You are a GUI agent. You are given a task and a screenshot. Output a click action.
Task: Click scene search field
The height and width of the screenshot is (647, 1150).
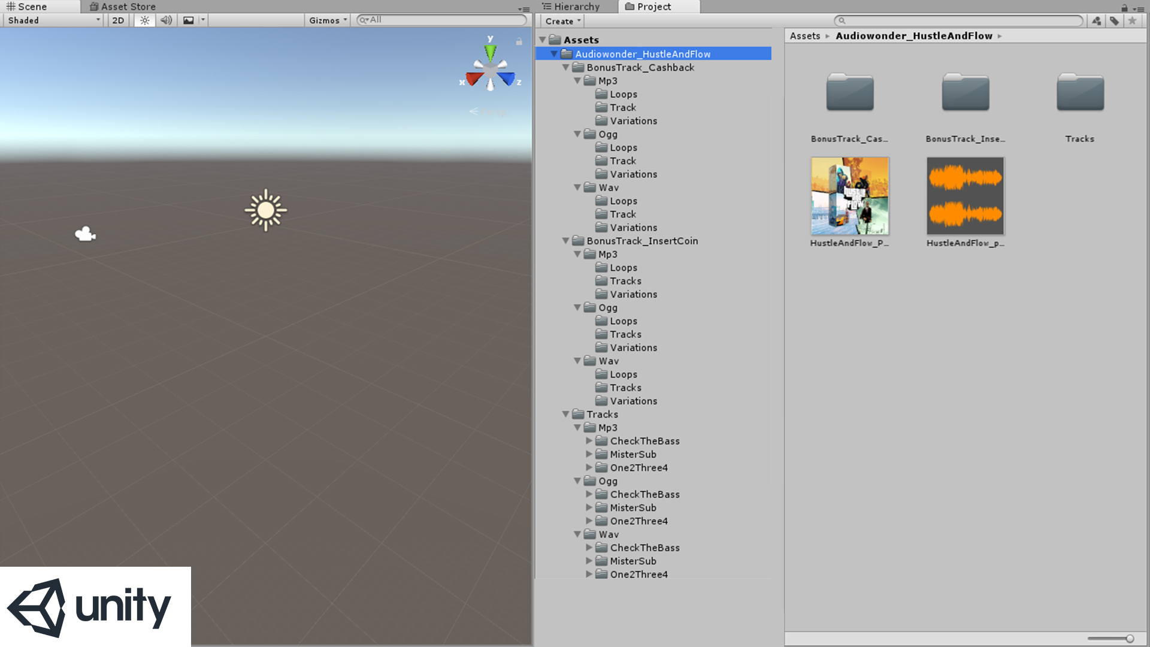point(442,20)
